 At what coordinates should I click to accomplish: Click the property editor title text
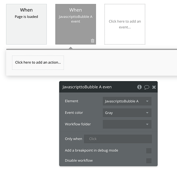pyautogui.click(x=87, y=87)
